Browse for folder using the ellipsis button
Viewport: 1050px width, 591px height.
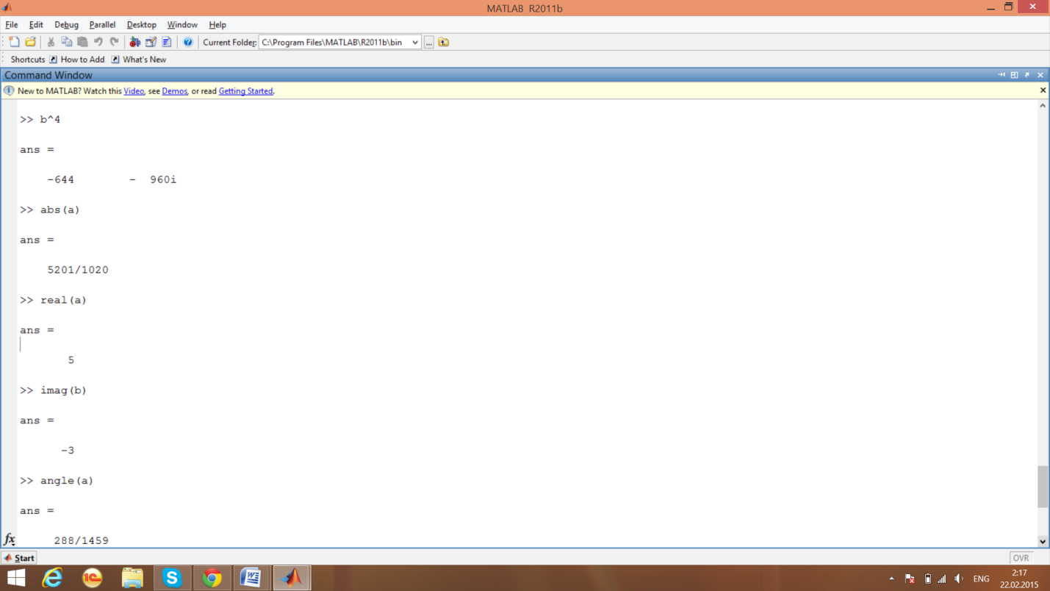point(428,42)
